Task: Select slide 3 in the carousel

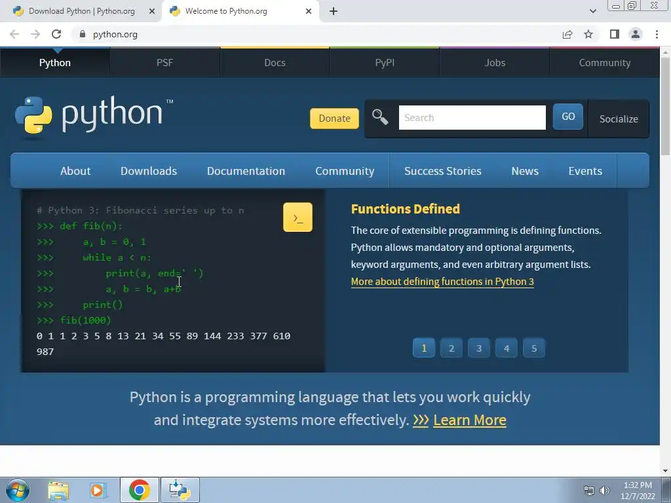Action: pos(479,348)
